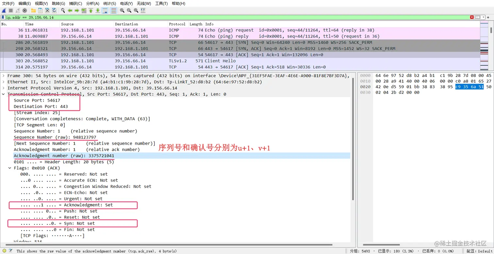Open capture options gear icon
The image size is (494, 254).
[25, 10]
